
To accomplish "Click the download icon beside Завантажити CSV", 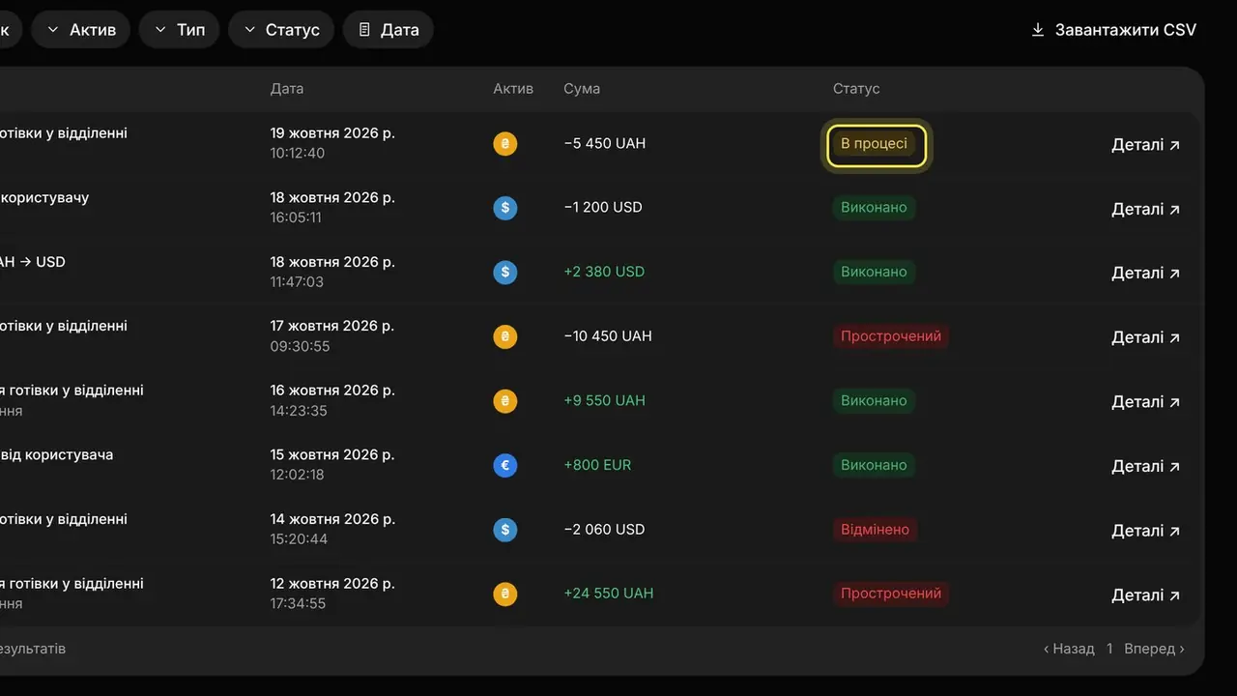I will (1038, 30).
